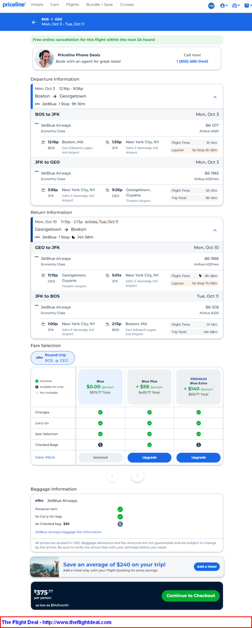
Task: Click the free online cancellation banner
Action: click(127, 40)
